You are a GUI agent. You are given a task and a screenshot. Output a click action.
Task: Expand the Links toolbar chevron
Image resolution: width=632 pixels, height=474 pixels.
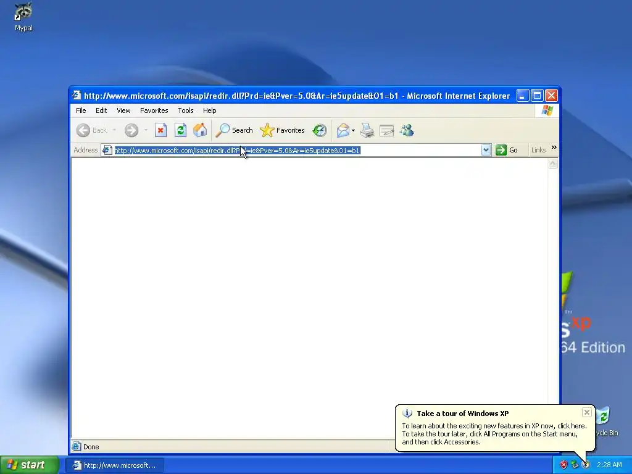554,148
